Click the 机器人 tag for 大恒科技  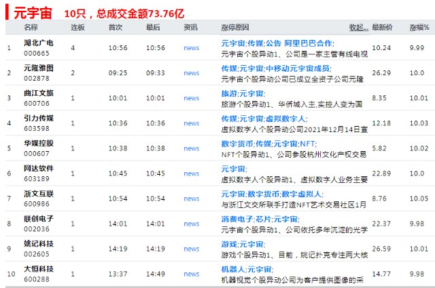[233, 270]
